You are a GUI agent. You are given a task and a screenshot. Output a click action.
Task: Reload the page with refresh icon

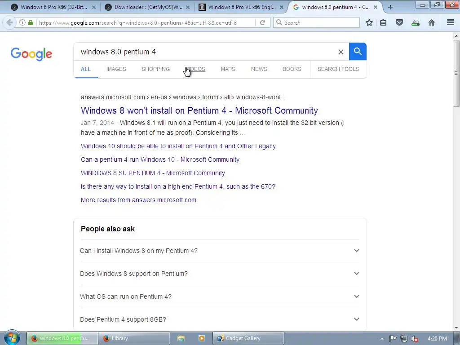(x=262, y=22)
